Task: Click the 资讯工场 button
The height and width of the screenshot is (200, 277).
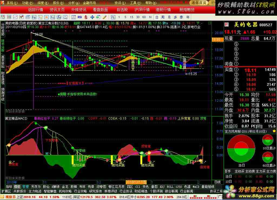Action: [x=216, y=191]
